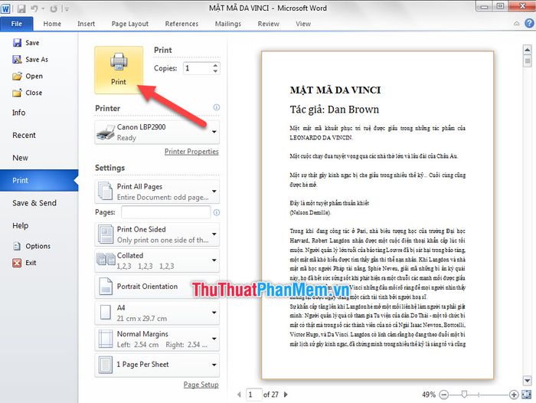
Task: Click the 49% zoom level label
Action: pos(429,395)
